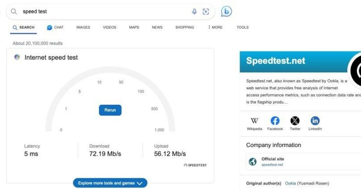Open the speedtest.net official site link

[x=272, y=165]
